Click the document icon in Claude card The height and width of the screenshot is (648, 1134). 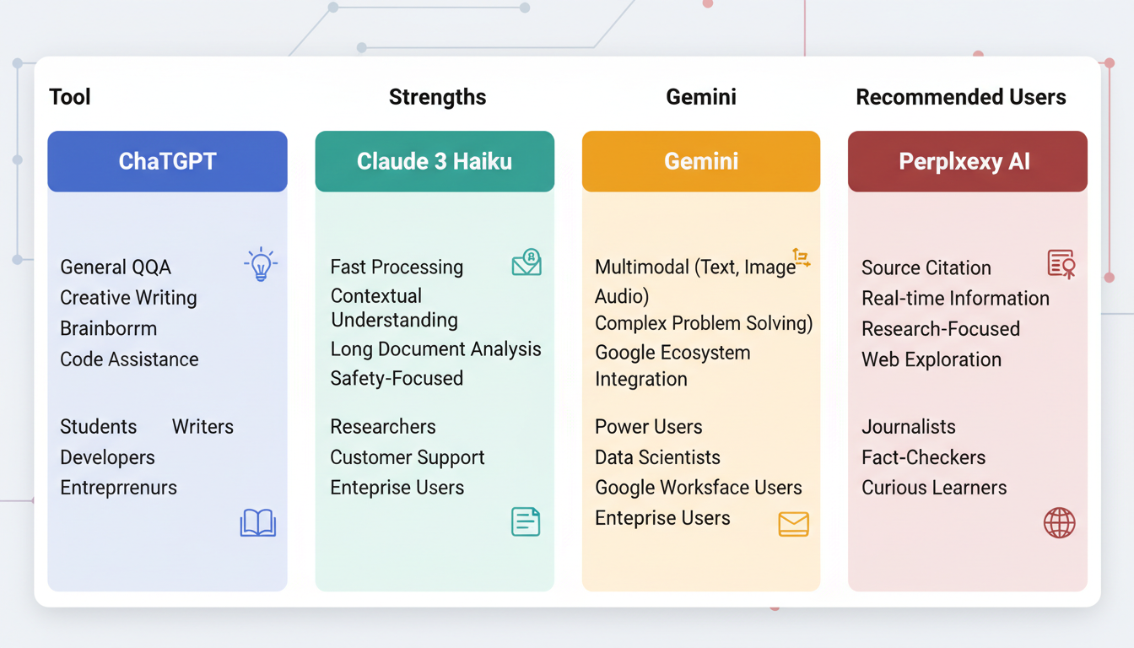(526, 521)
